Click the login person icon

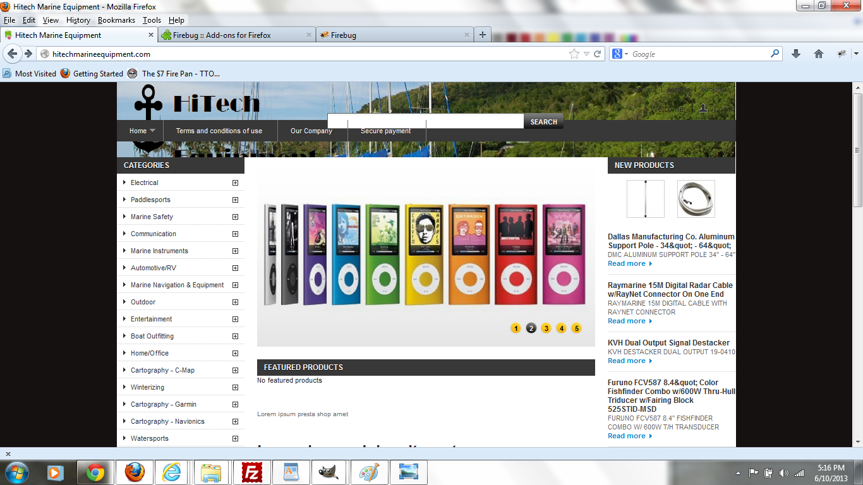[x=703, y=109]
